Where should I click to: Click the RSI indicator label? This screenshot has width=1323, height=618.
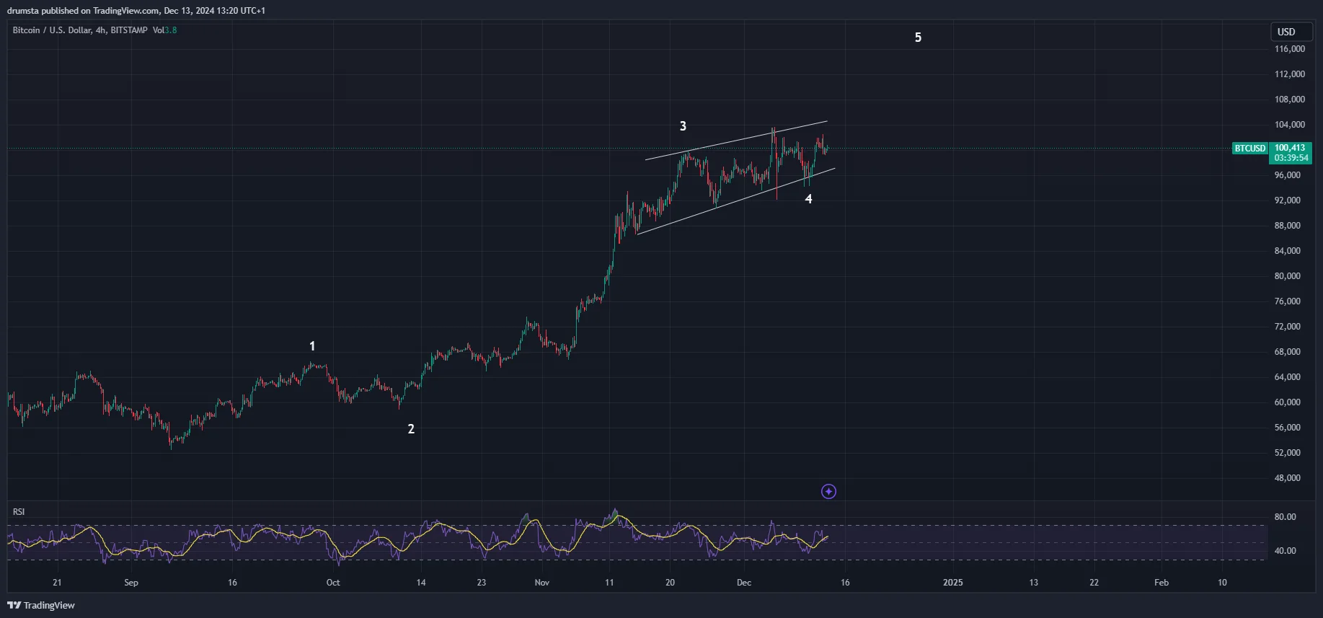(19, 512)
